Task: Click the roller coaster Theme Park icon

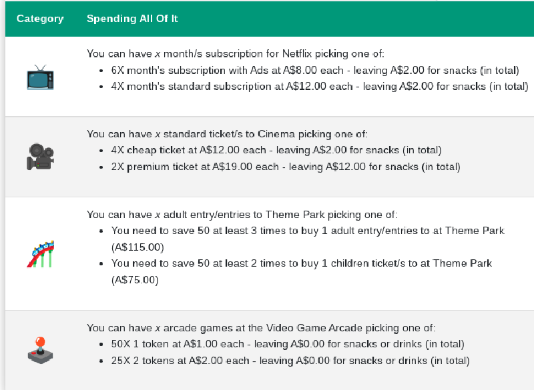Action: point(40,254)
